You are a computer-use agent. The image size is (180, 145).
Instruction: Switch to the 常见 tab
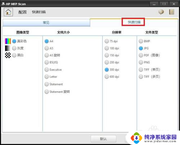point(46,23)
